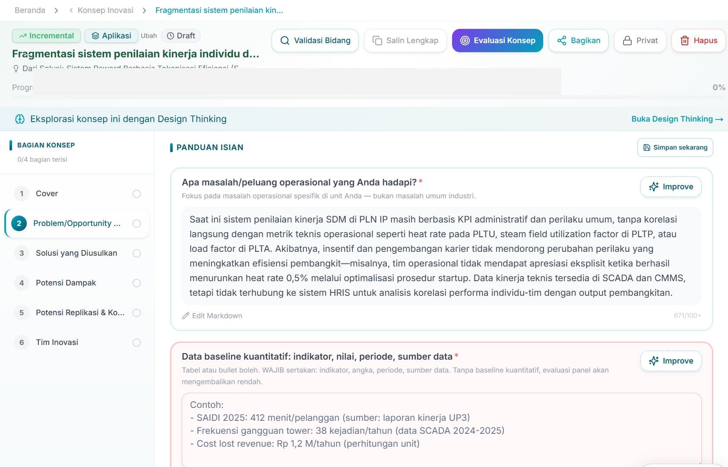728x467 pixels.
Task: Click step number 5 circle for Potensi Replikasi
Action: click(x=22, y=313)
